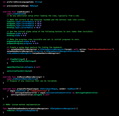Screen dimensions: 119x116
Task: Click the prepareForSegue function name
Action: pos(25,89)
